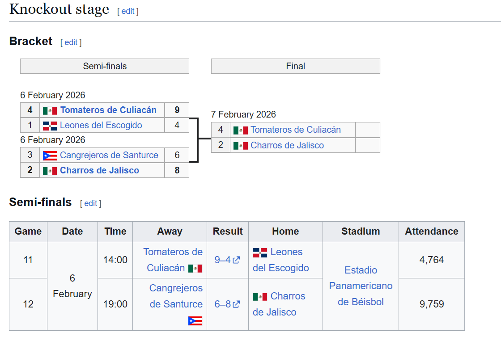Click Mexico flag after Culiacán in semi-finals table
Screen dimensions: 501x341
pyautogui.click(x=195, y=269)
